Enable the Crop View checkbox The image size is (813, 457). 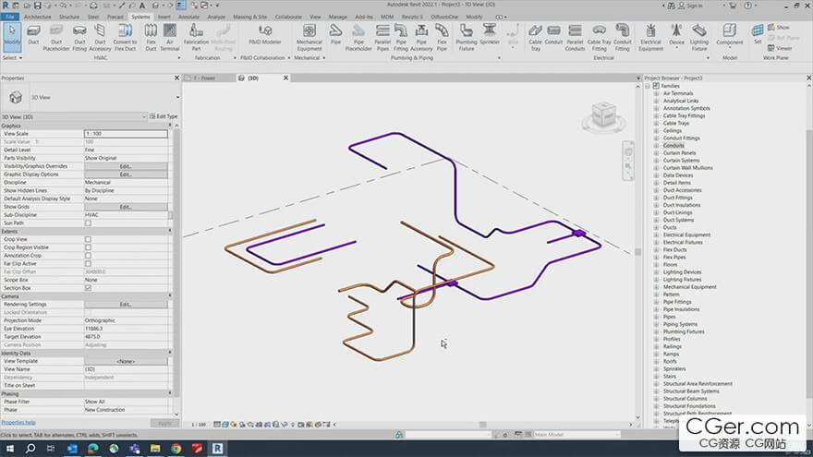click(89, 239)
